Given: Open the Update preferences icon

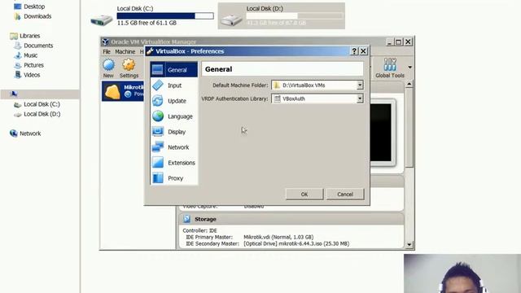Looking at the screenshot, I should (x=158, y=101).
